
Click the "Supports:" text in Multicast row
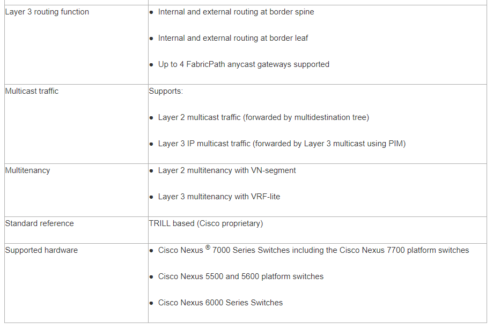pyautogui.click(x=166, y=91)
